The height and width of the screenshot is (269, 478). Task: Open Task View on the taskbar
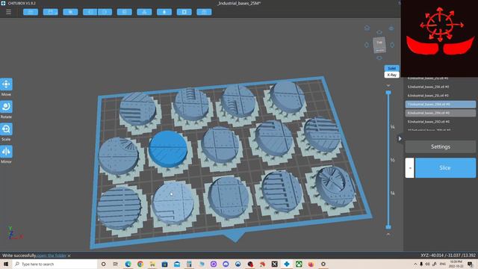pyautogui.click(x=116, y=264)
